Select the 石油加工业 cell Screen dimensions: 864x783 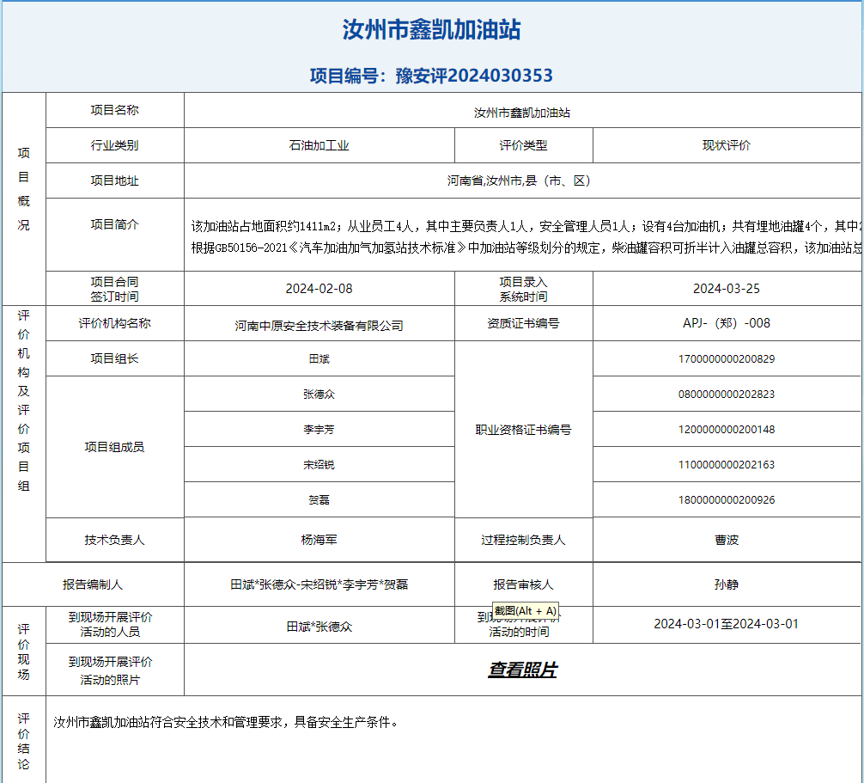(x=319, y=145)
